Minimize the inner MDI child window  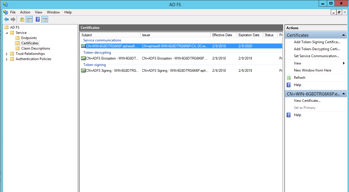pos(334,12)
